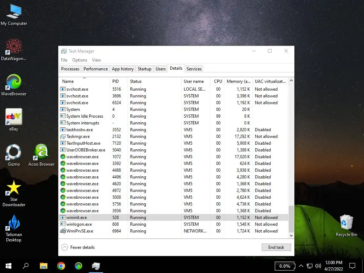Click the 0.0% battery indicator in taskbar
364x273 pixels.
285,266
